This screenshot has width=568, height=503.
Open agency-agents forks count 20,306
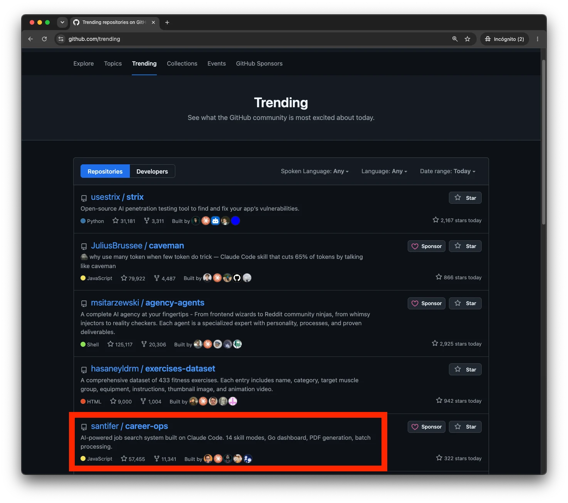pyautogui.click(x=153, y=344)
